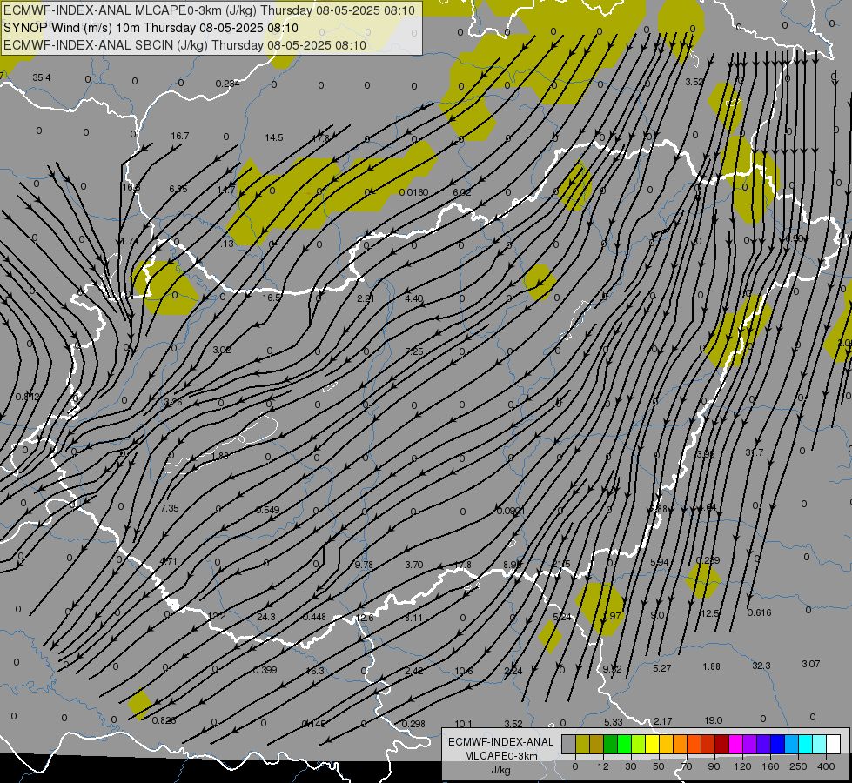Click the legend tick label 30
Image resolution: width=852 pixels, height=783 pixels.
coord(630,766)
